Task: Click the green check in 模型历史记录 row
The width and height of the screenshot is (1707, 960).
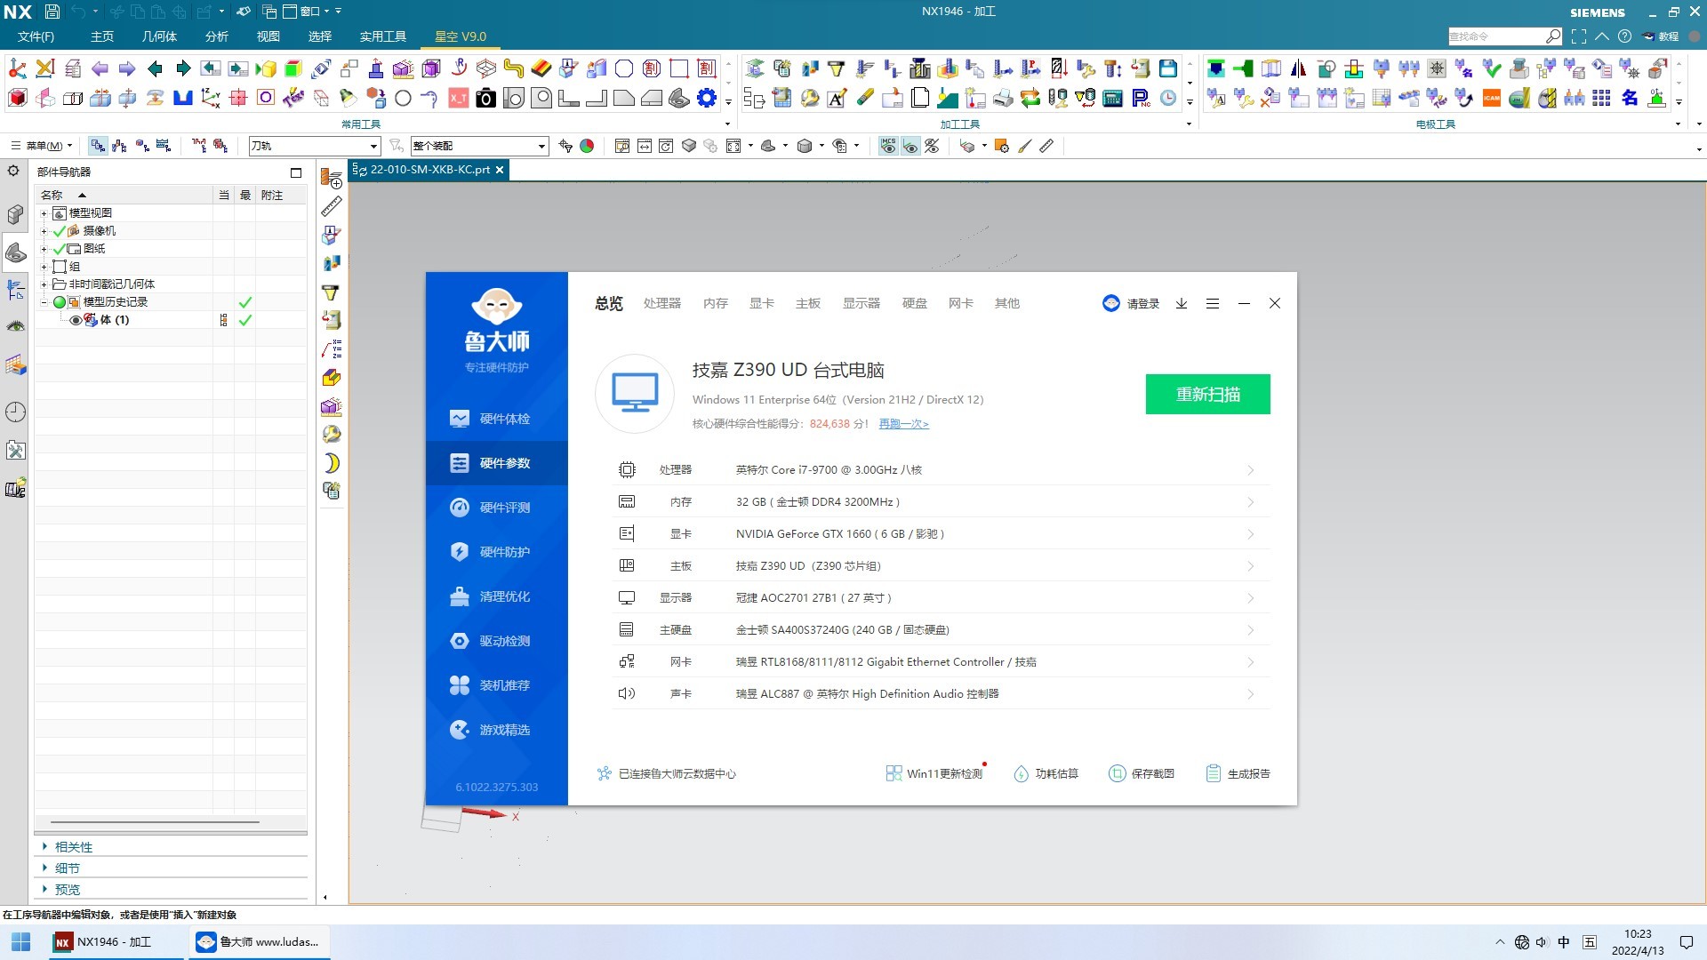Action: pos(245,302)
